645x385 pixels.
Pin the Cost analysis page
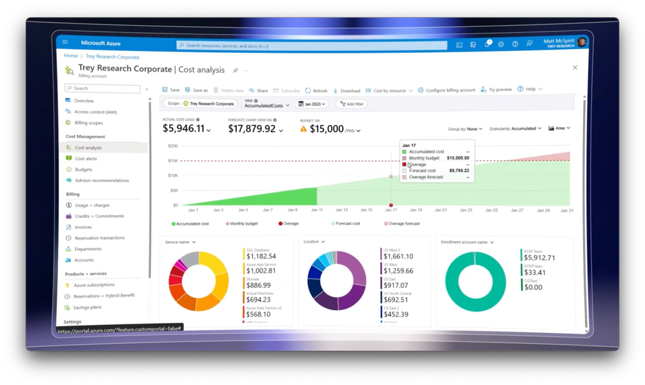click(x=235, y=70)
